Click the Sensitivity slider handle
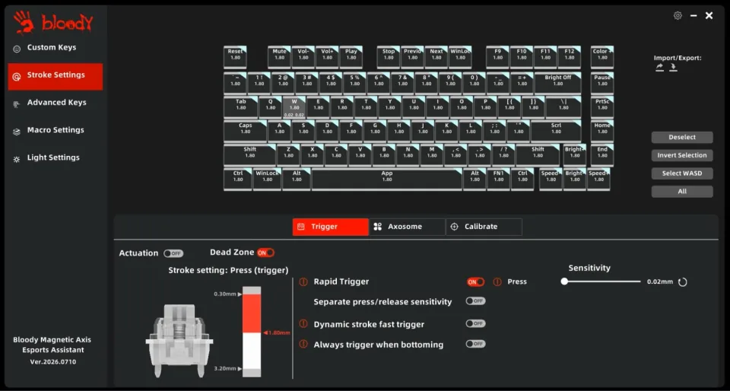The height and width of the screenshot is (391, 730). pyautogui.click(x=564, y=281)
